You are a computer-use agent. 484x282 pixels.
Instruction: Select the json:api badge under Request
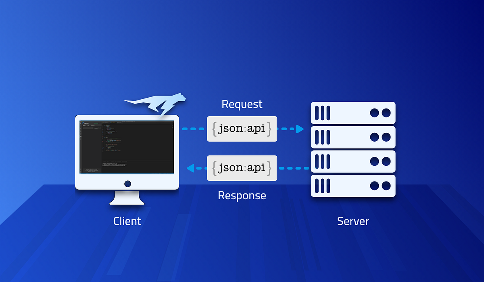242,128
